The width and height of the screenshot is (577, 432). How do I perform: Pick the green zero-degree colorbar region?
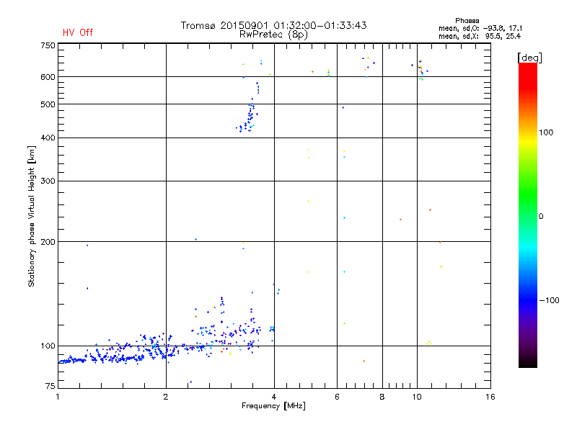click(x=528, y=216)
